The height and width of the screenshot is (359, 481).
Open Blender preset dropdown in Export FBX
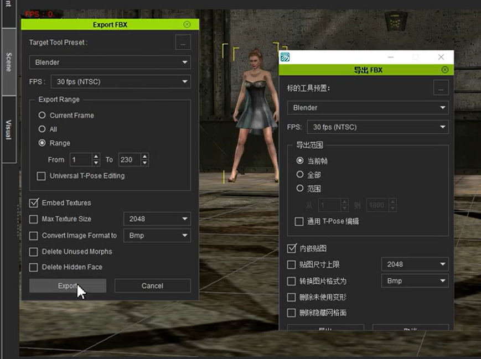[110, 63]
